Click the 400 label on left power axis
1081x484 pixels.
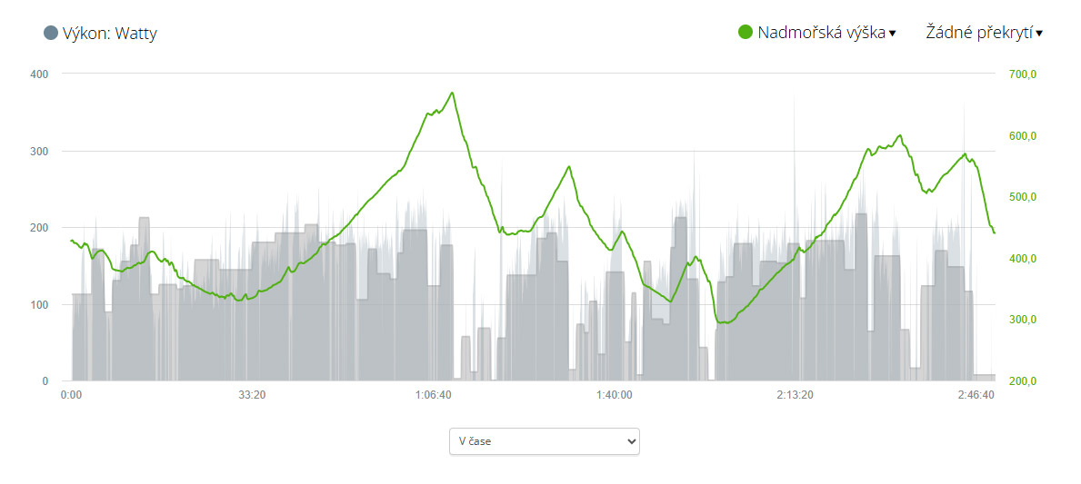(39, 74)
